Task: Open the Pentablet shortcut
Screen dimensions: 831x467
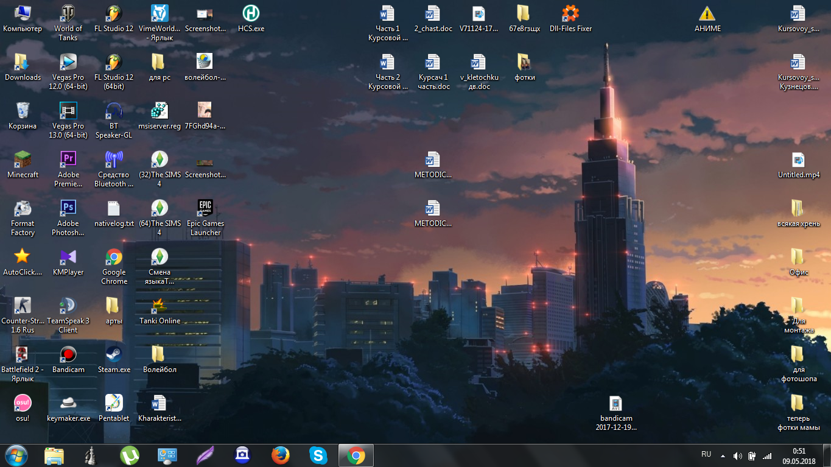Action: [114, 408]
